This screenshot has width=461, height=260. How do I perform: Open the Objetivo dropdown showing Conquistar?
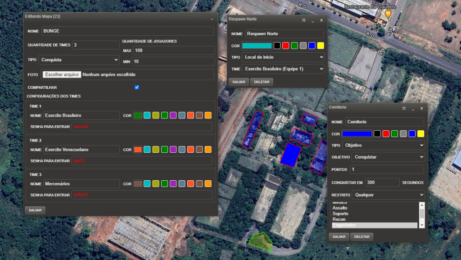tap(388, 157)
